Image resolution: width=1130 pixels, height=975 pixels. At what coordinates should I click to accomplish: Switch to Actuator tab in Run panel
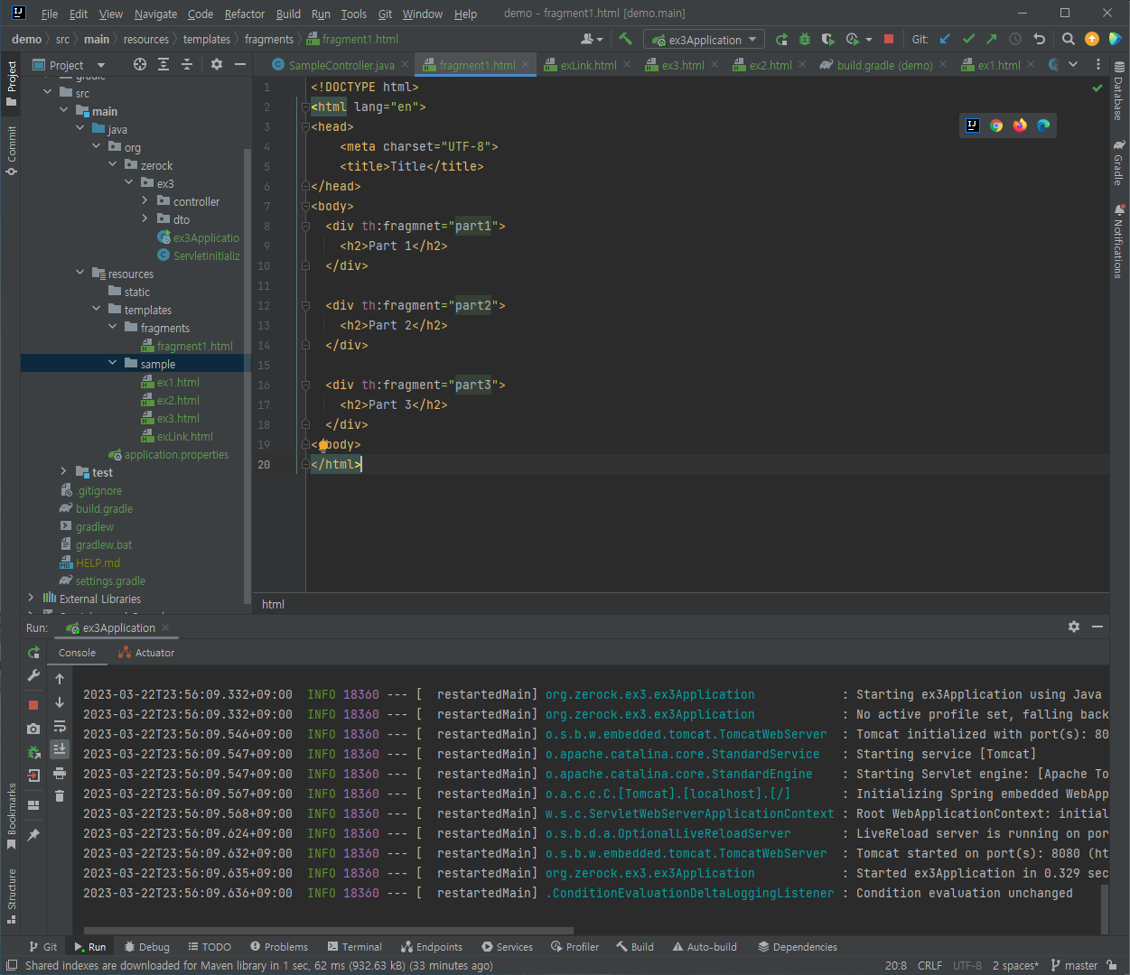point(146,653)
